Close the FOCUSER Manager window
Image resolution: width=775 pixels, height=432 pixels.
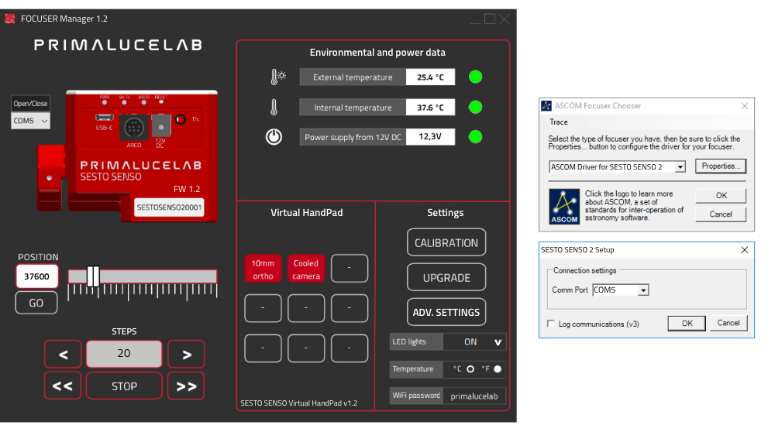[505, 19]
